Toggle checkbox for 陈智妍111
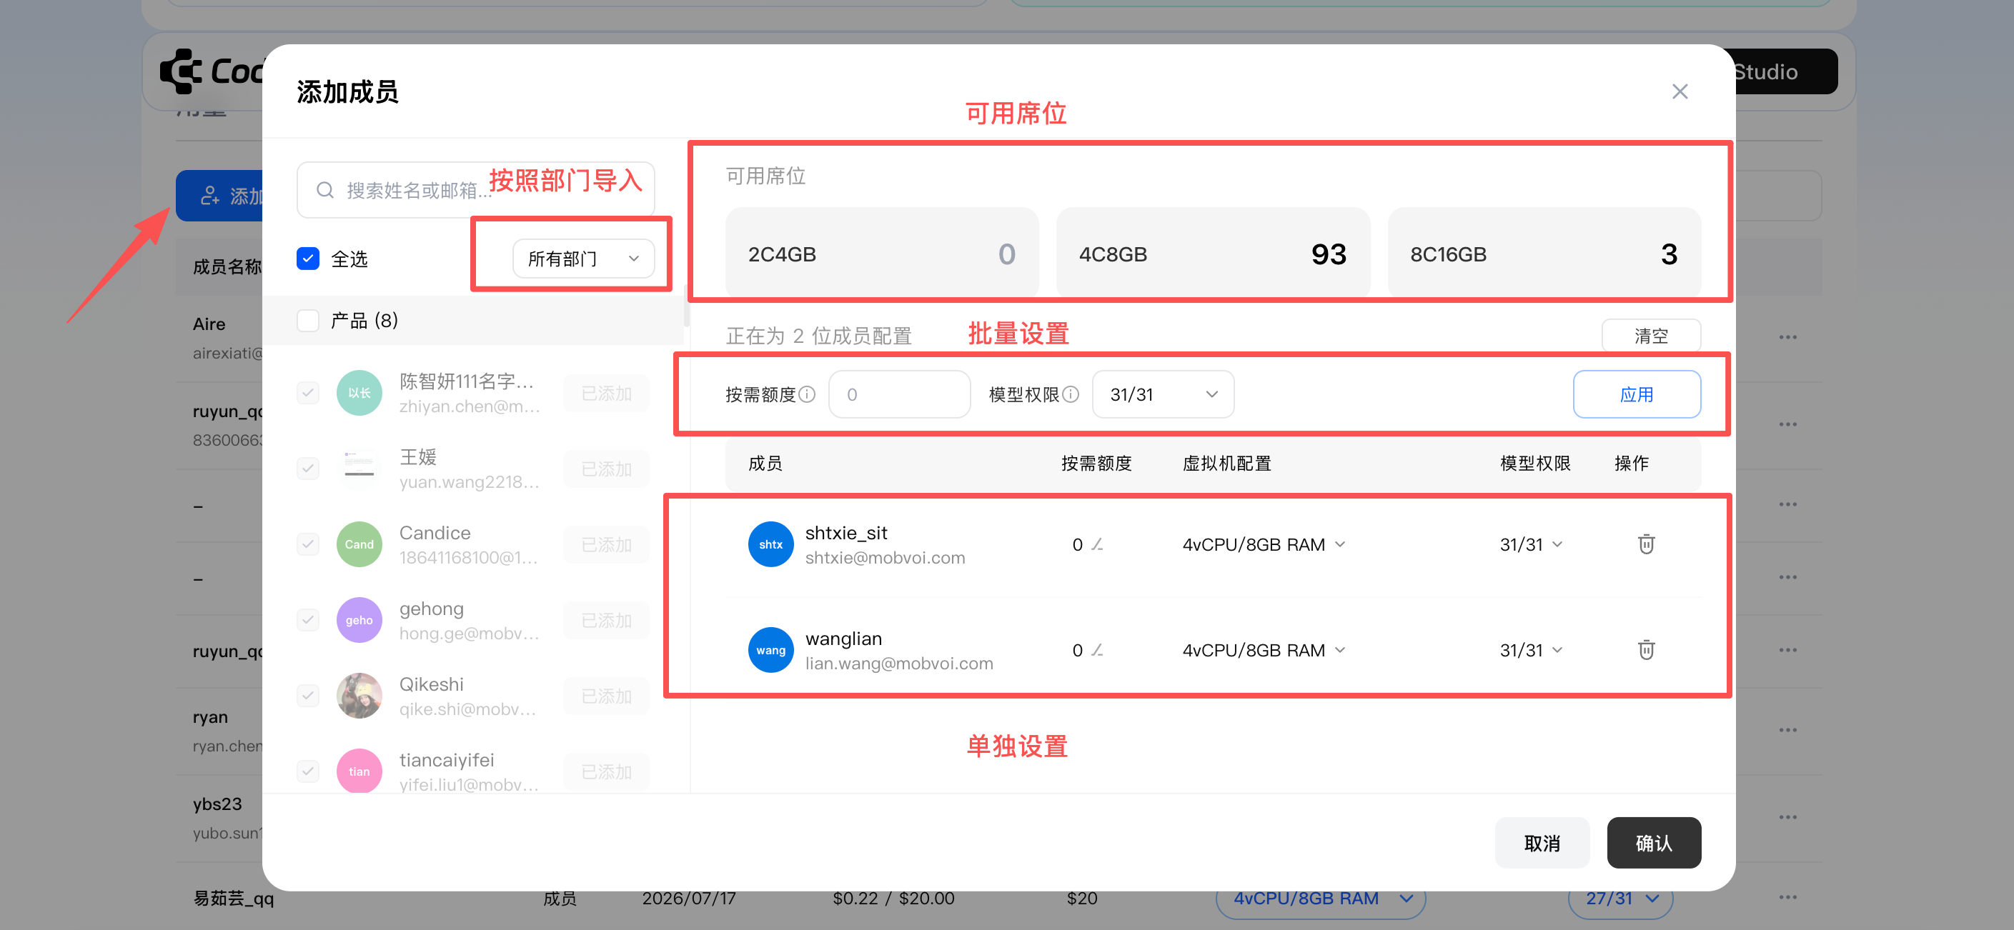The image size is (2014, 930). point(308,392)
